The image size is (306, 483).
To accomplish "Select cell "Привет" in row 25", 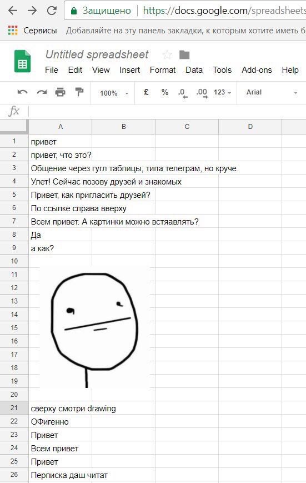I will point(61,461).
